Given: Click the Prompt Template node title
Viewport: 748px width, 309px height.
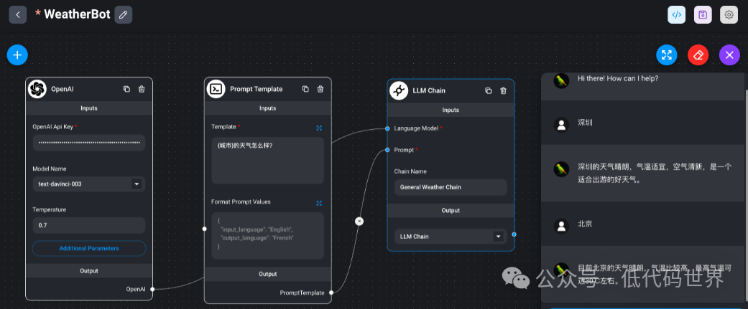Looking at the screenshot, I should click(x=257, y=89).
